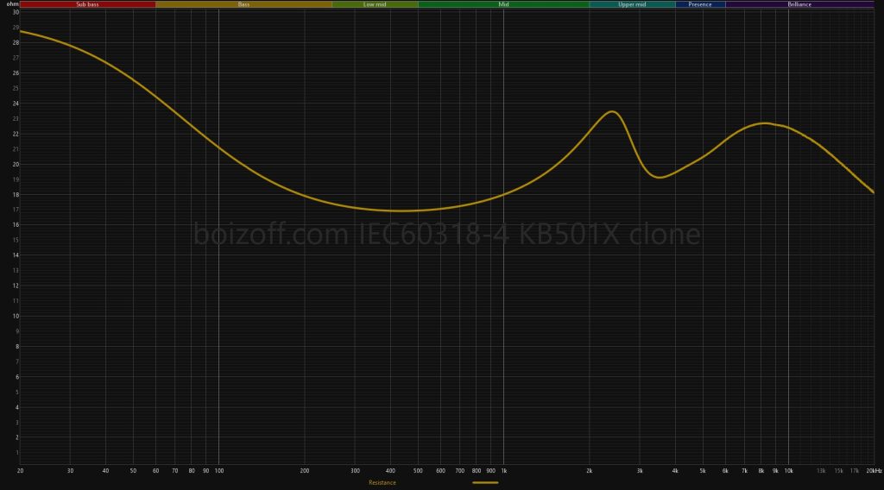Click the Brilliance band header
884x490 pixels.
(799, 4)
